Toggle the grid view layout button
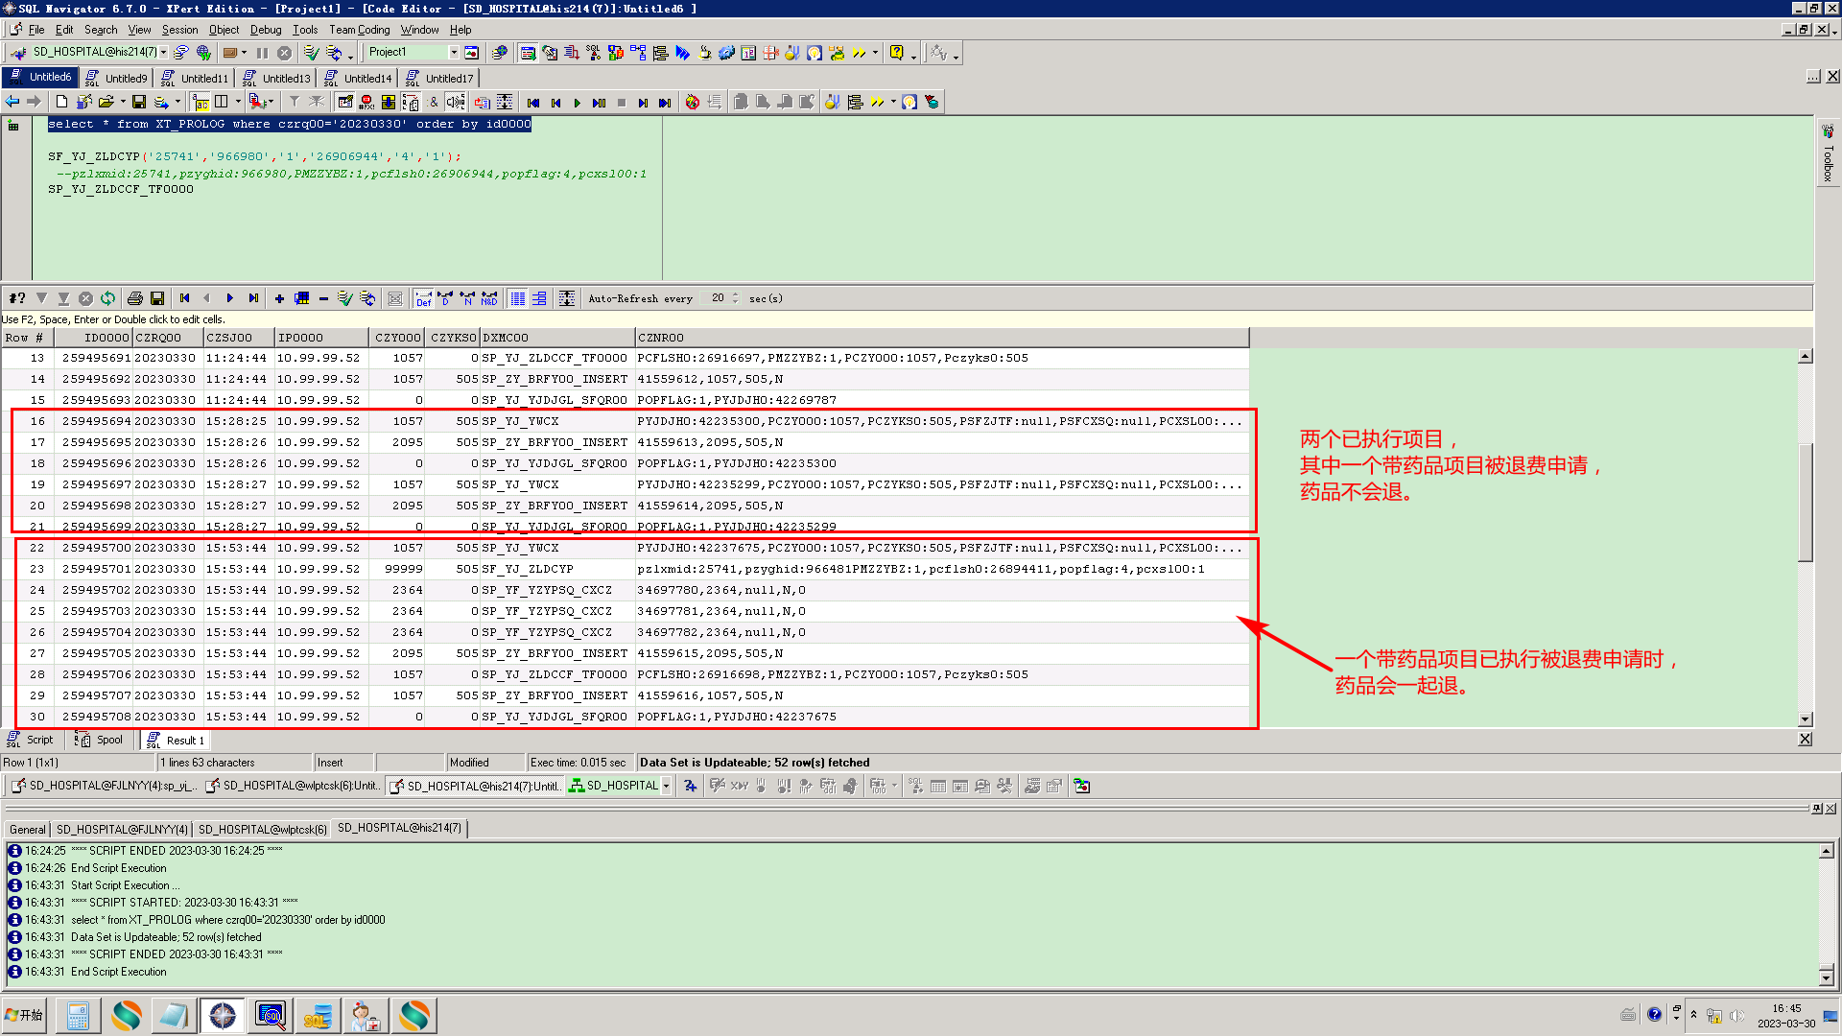This screenshot has width=1842, height=1036. 517,298
